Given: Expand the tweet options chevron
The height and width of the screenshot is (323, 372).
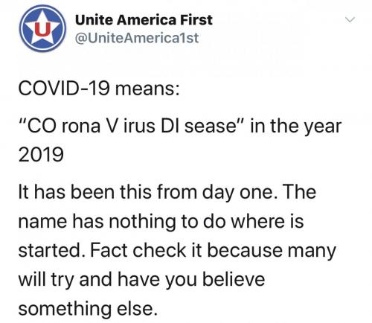Looking at the screenshot, I should click(350, 19).
